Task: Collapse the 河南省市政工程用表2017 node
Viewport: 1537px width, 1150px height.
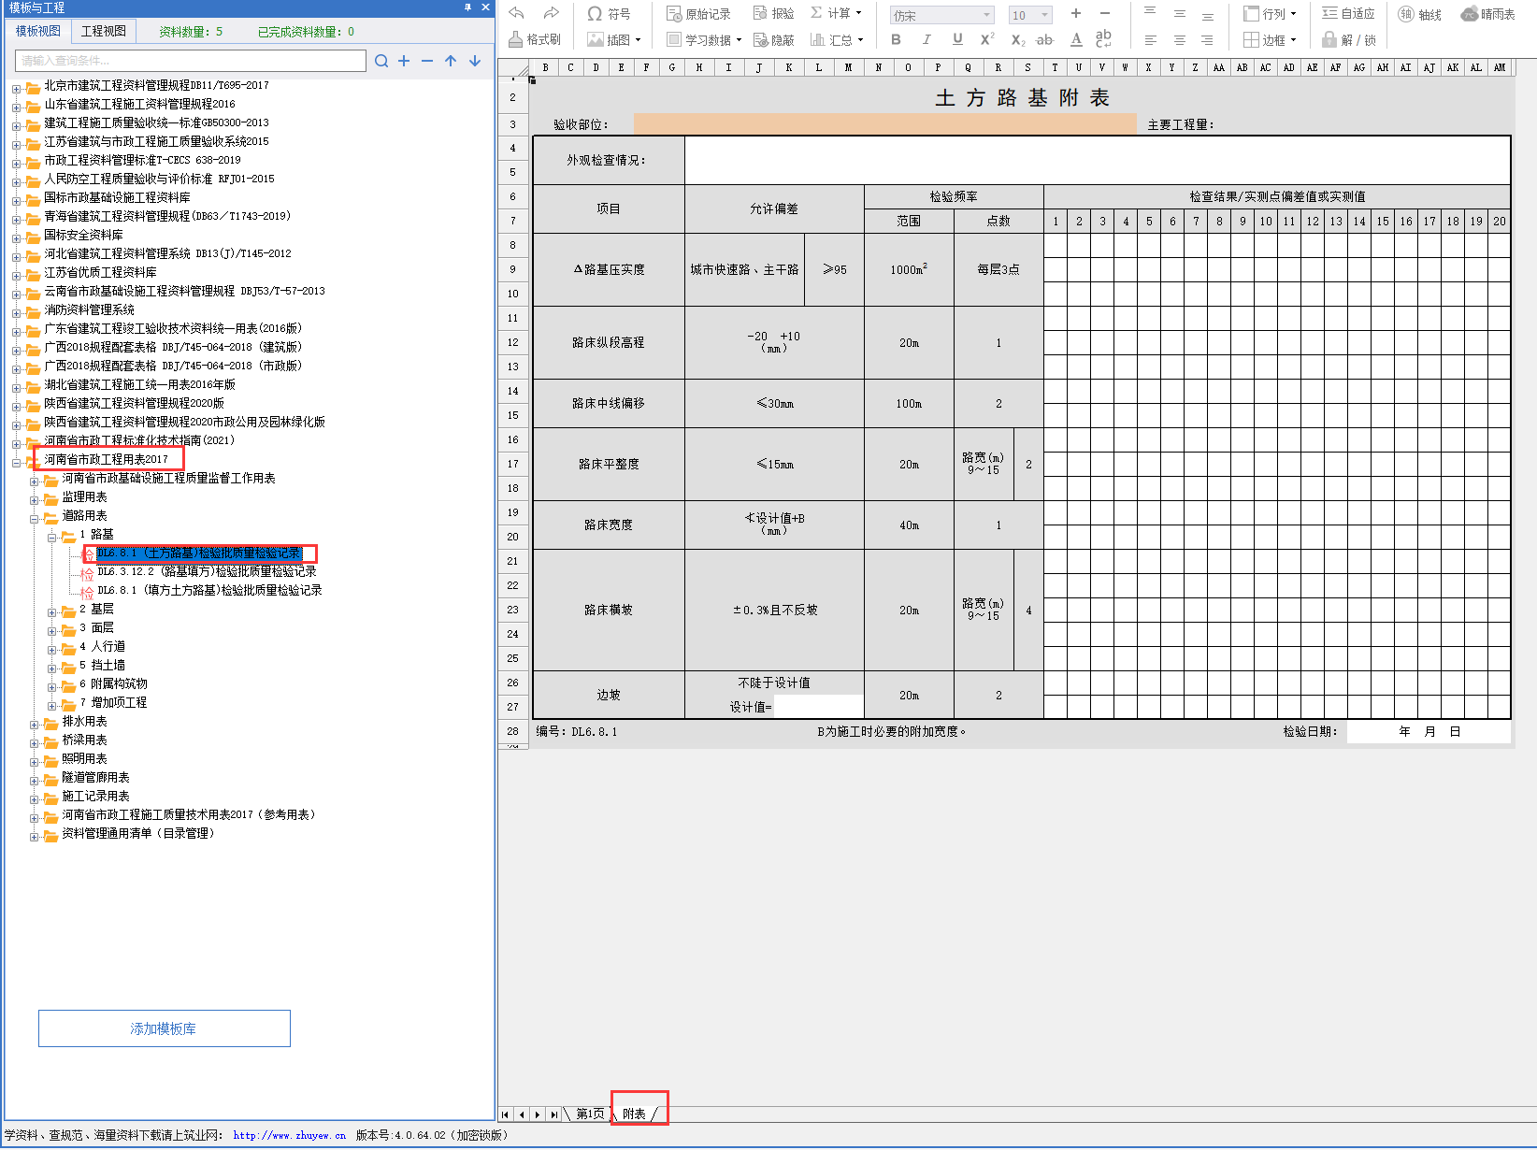Action: pyautogui.click(x=16, y=462)
